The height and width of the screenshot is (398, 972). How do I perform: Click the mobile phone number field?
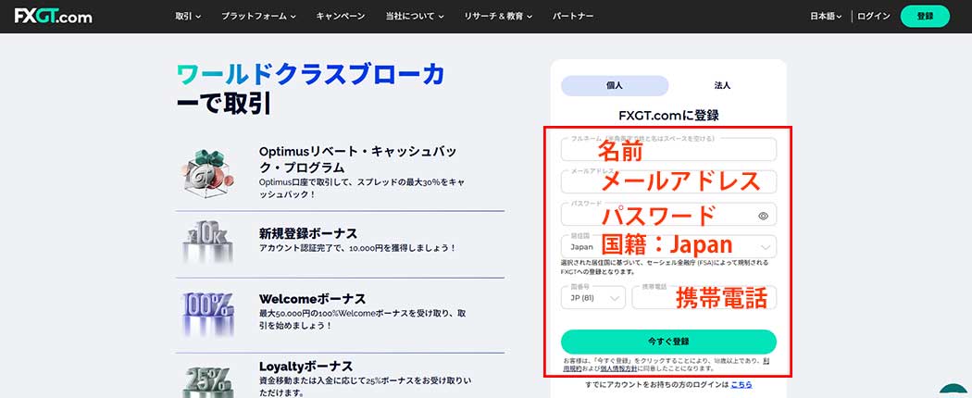(704, 297)
